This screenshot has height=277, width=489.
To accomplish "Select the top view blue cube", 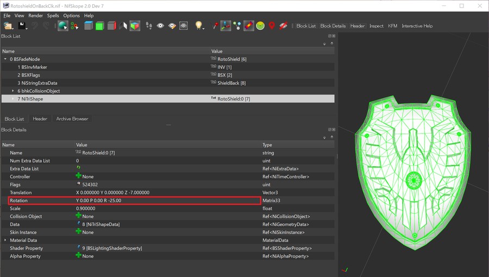I will (x=89, y=26).
